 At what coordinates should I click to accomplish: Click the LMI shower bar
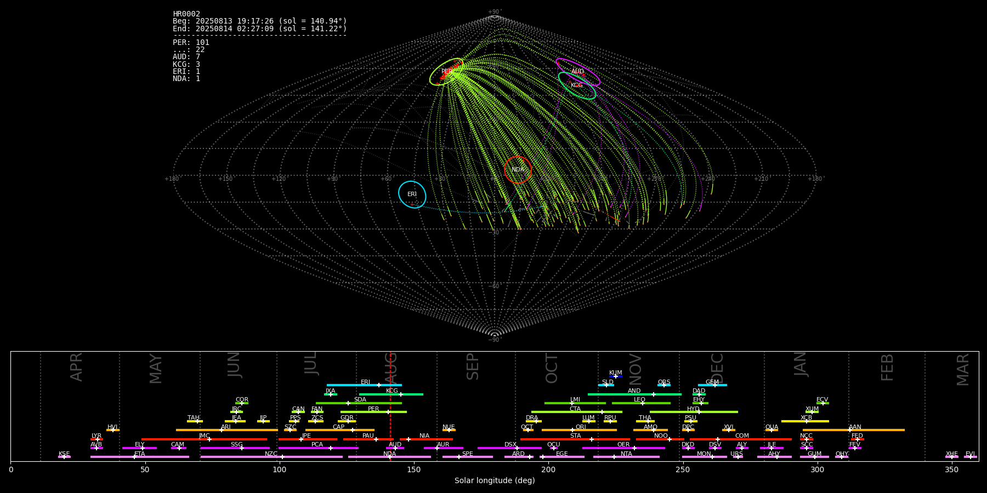575,403
